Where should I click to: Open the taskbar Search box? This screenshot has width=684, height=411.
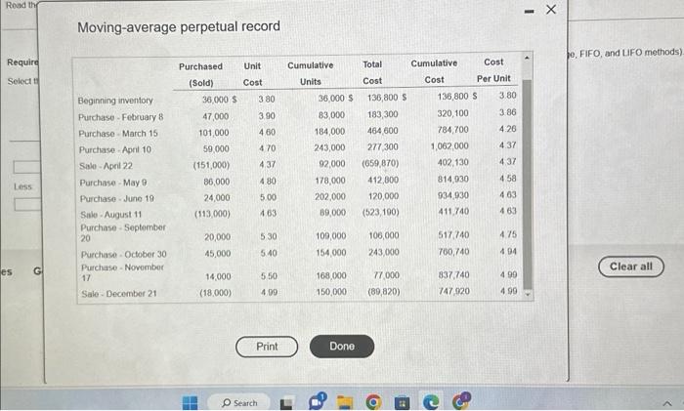239,403
